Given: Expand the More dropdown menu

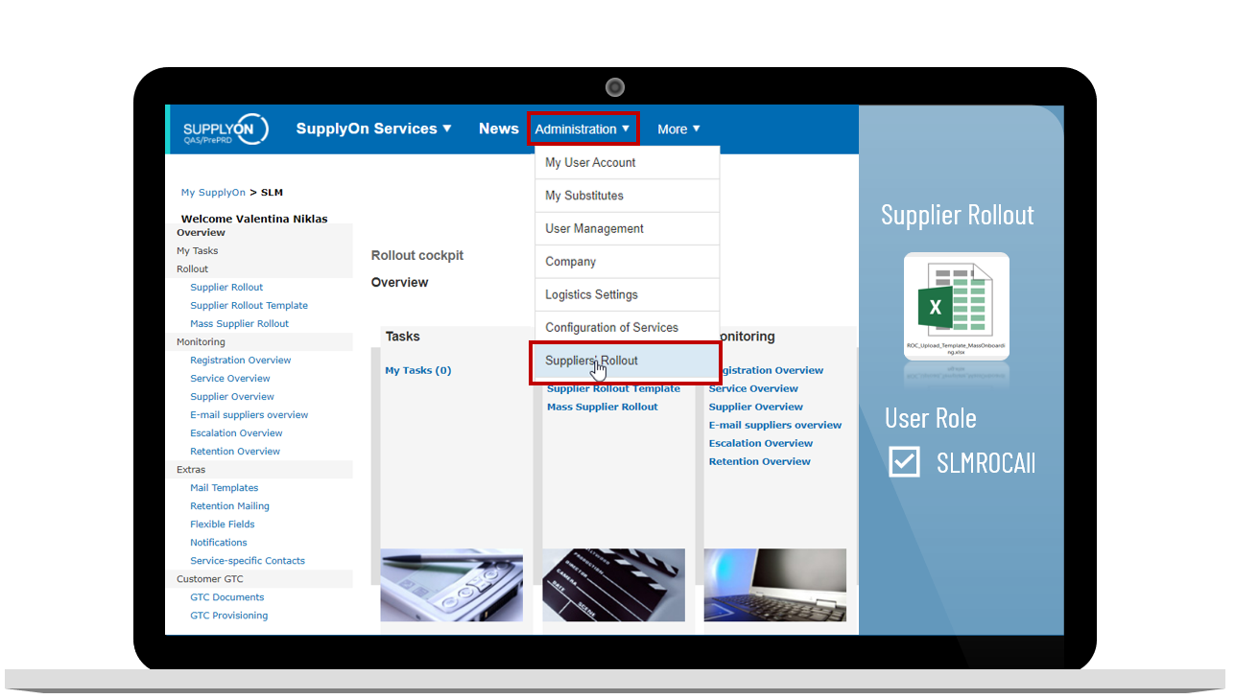Looking at the screenshot, I should click(x=678, y=129).
